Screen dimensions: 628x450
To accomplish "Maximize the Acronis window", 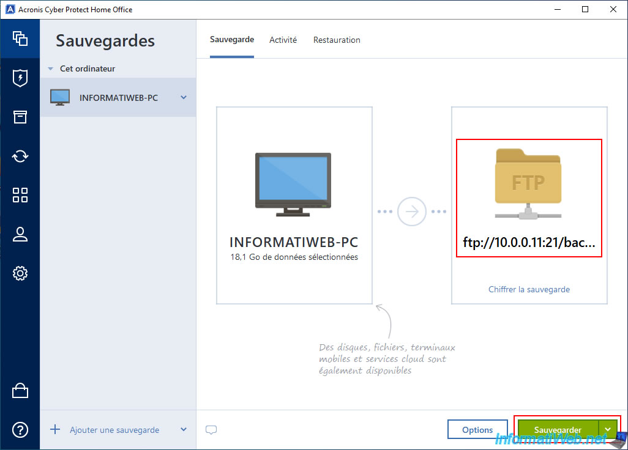I will click(585, 9).
